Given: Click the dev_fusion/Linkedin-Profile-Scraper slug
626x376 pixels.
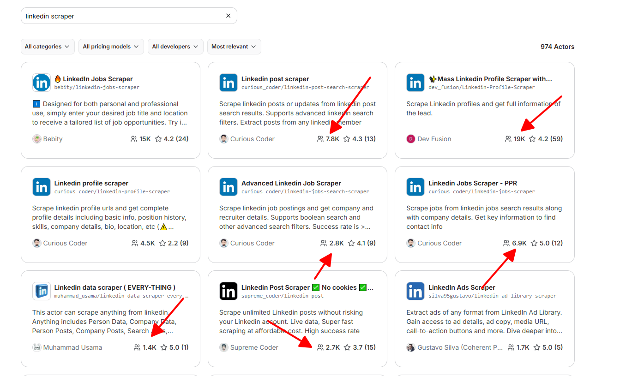Looking at the screenshot, I should [482, 87].
